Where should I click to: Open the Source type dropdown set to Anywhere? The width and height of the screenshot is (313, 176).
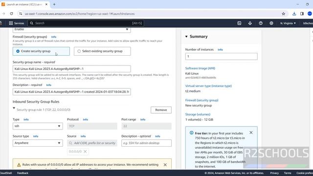(x=38, y=143)
